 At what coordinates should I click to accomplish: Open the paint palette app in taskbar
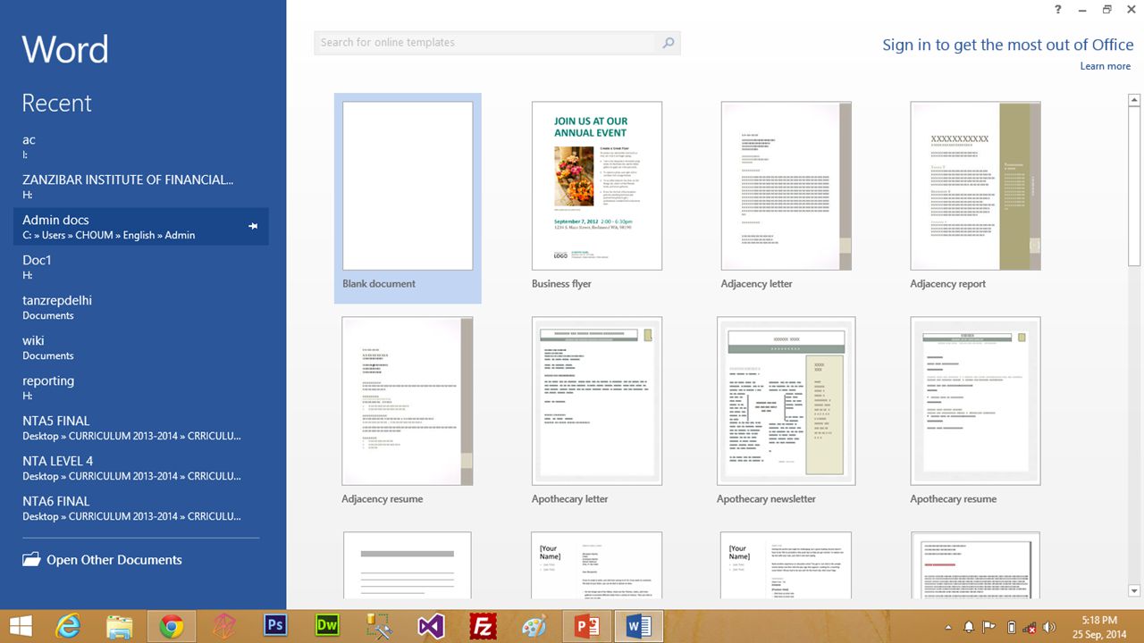click(x=534, y=627)
